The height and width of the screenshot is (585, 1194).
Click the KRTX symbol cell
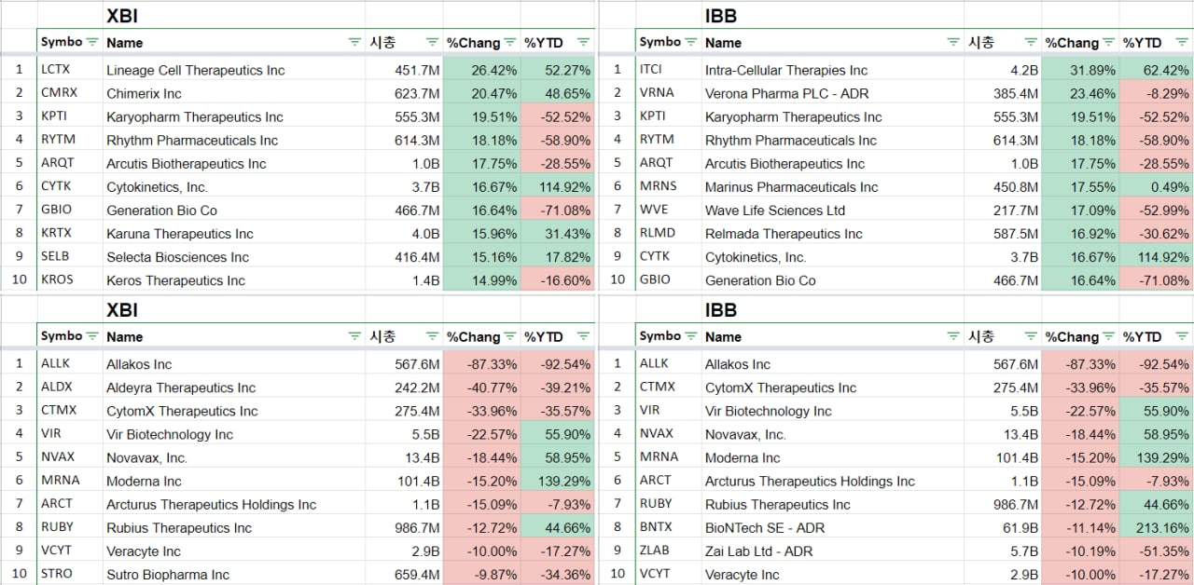[70, 233]
